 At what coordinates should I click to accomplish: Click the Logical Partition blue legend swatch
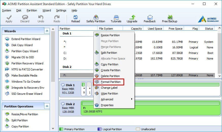(x=100, y=129)
